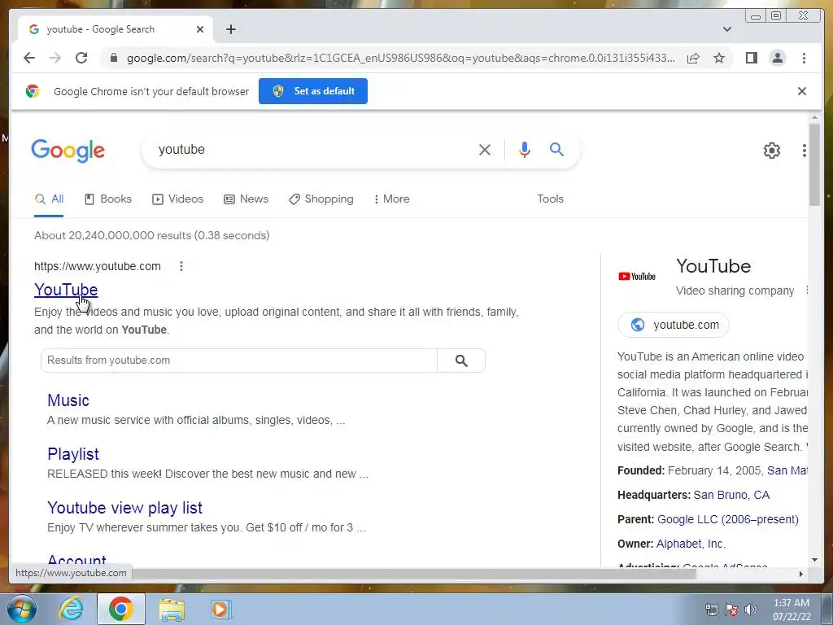This screenshot has height=625, width=833.
Task: Open the Google apps menu dots
Action: 805,151
